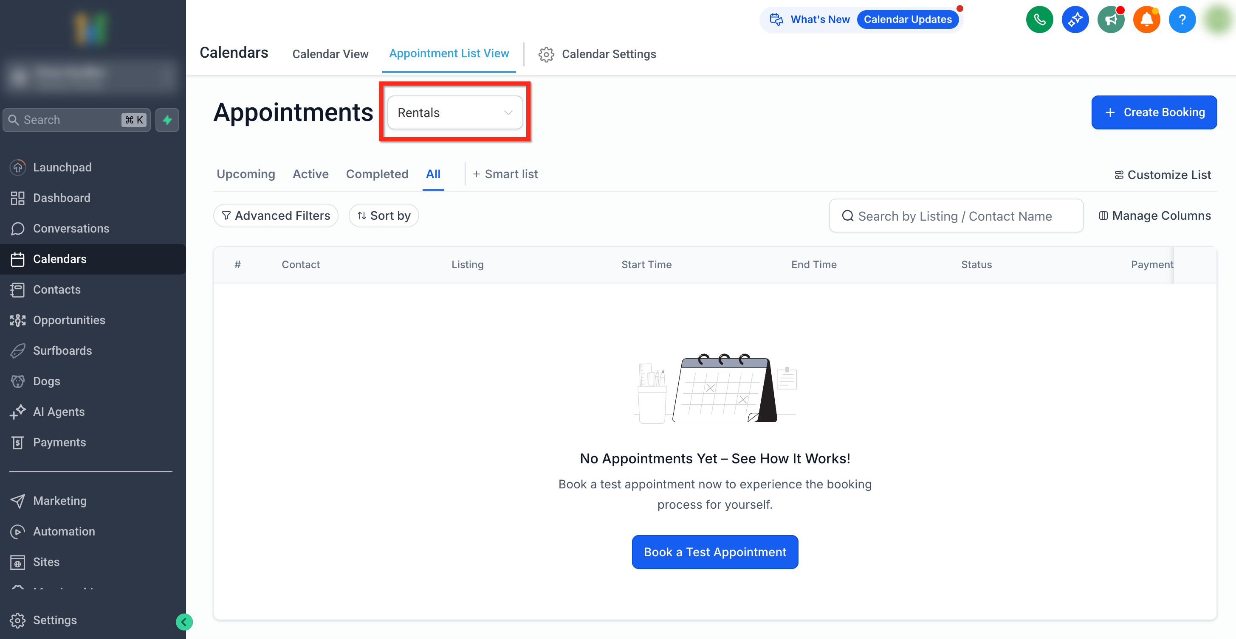The width and height of the screenshot is (1236, 639).
Task: Click the megaphone announcements icon
Action: [1111, 20]
